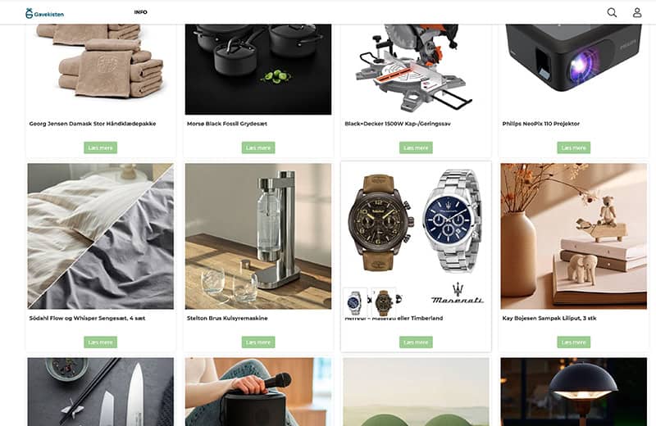Go to the Gavekisten logo home
Screen dimensions: 656x426
[44, 13]
